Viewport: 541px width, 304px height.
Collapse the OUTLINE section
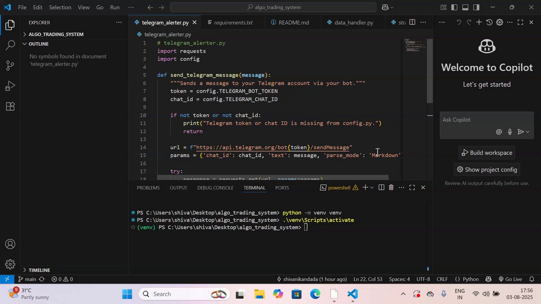tap(38, 44)
